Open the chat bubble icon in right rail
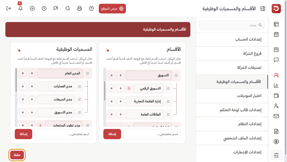 (276, 60)
